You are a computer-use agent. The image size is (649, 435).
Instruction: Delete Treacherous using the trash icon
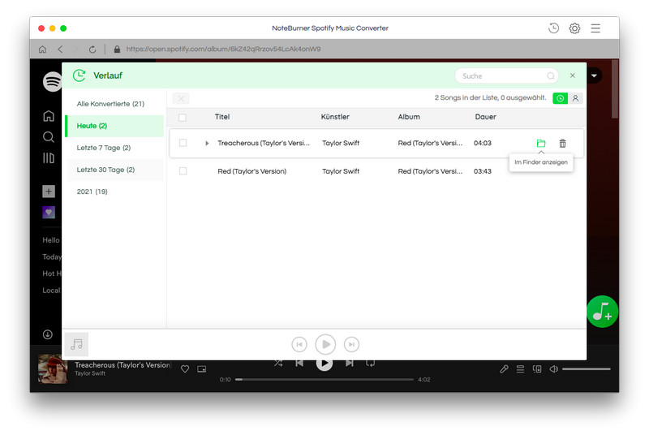[x=562, y=144]
